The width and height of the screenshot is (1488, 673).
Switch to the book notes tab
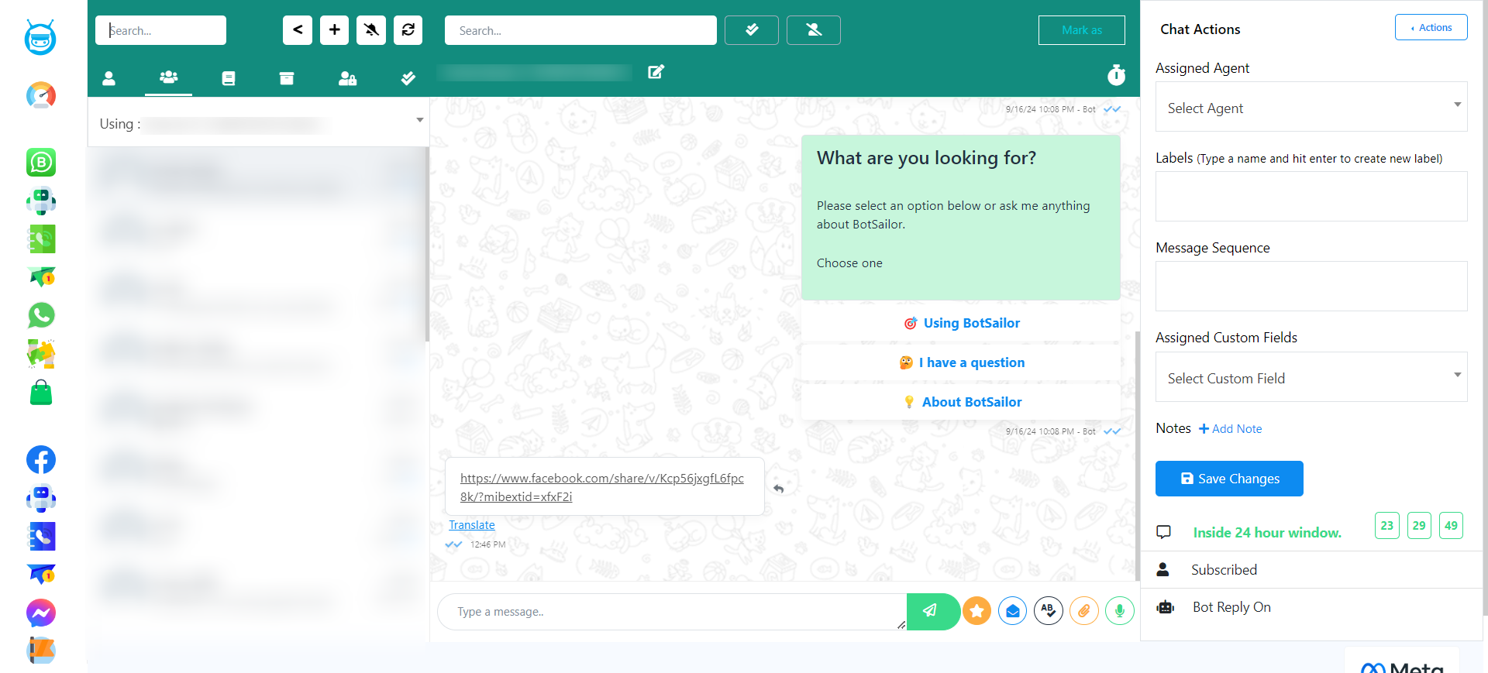[228, 78]
